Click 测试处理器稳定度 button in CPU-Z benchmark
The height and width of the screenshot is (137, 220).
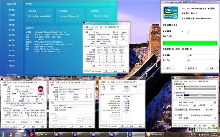tap(194, 110)
